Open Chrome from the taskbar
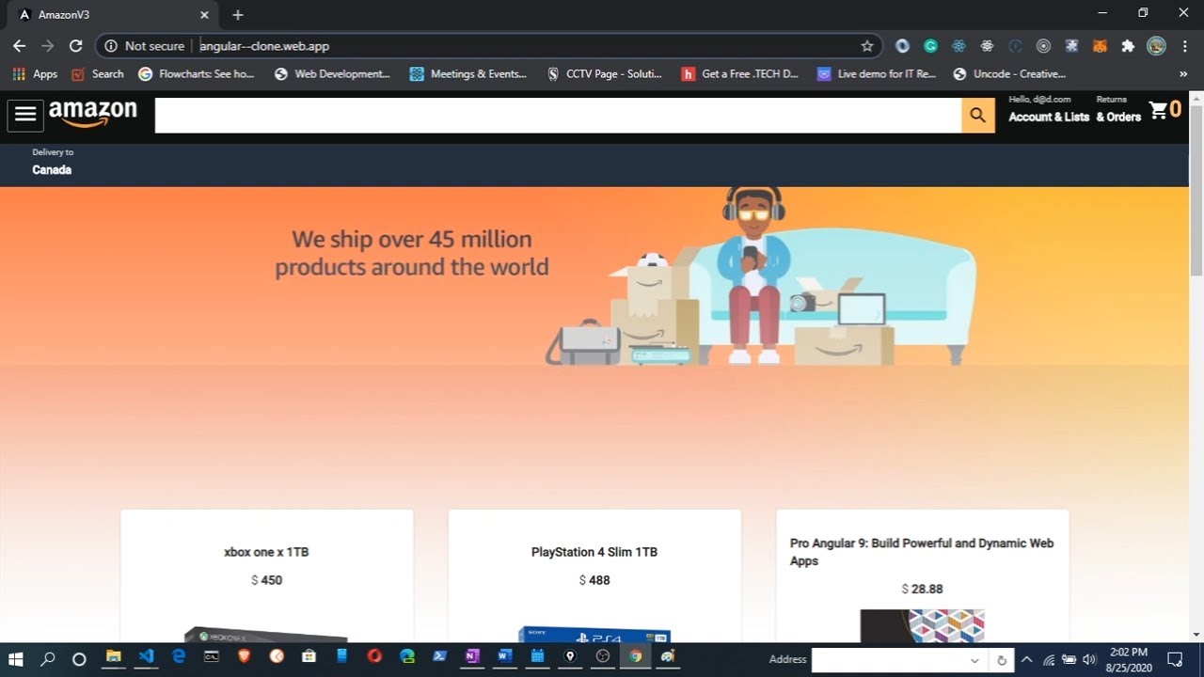Viewport: 1204px width, 677px height. tap(635, 656)
